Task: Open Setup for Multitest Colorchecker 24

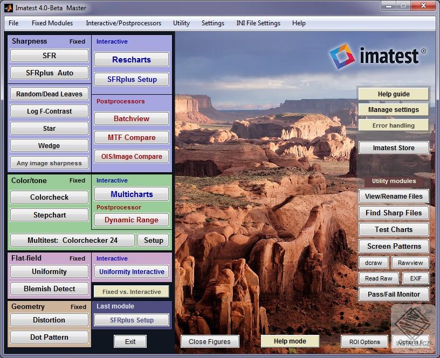Action: [153, 240]
